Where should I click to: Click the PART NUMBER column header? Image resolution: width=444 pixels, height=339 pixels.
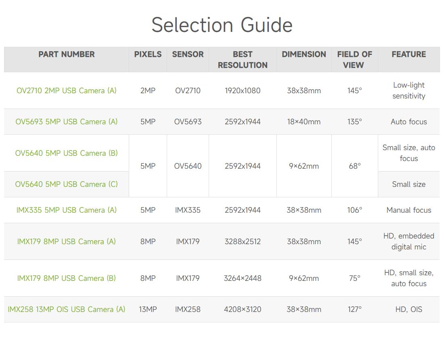pos(67,54)
